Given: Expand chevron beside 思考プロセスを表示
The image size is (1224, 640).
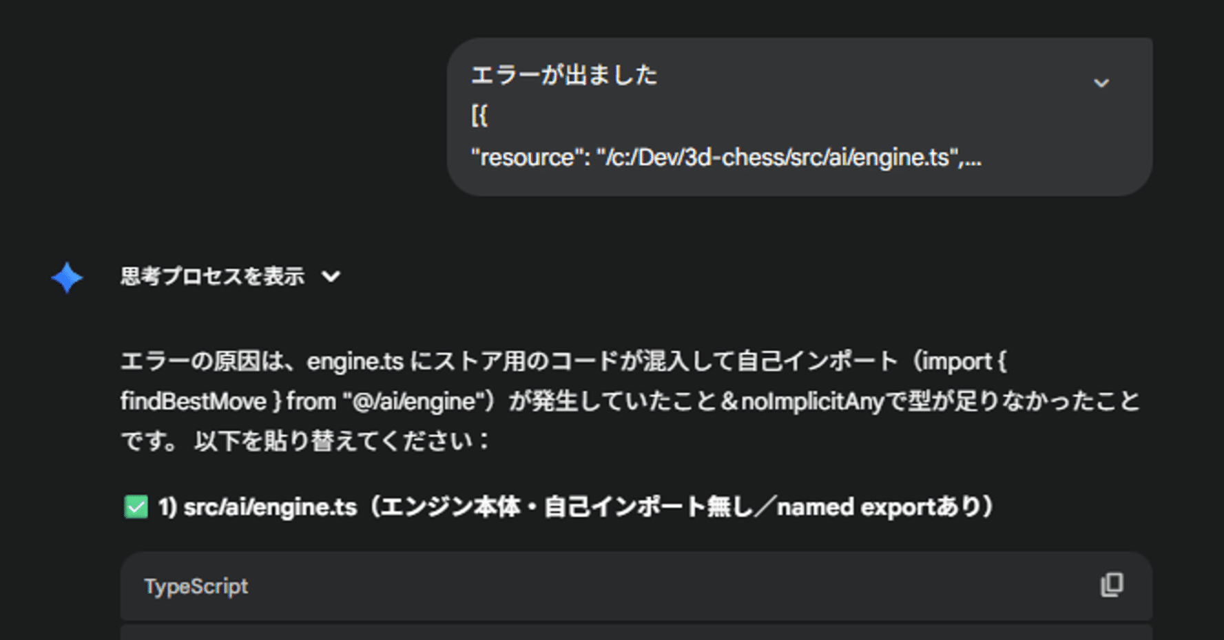Looking at the screenshot, I should click(x=331, y=277).
